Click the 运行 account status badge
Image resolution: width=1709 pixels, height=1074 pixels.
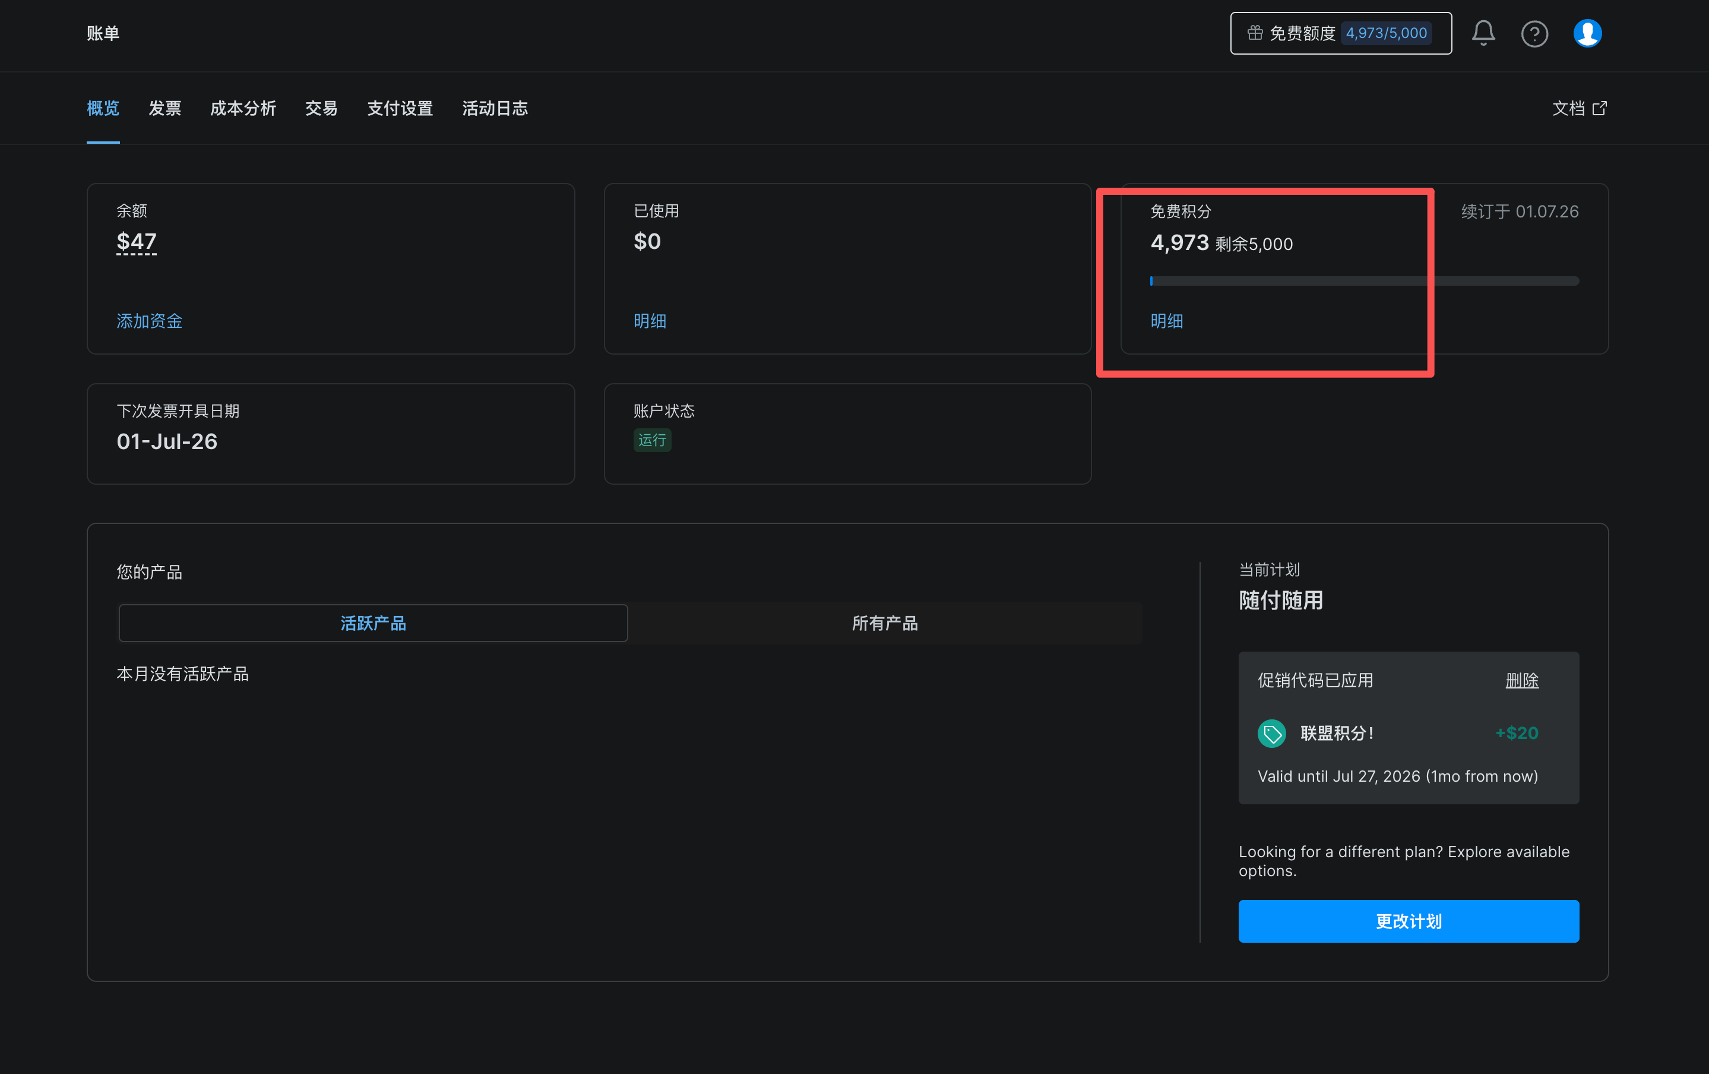652,440
